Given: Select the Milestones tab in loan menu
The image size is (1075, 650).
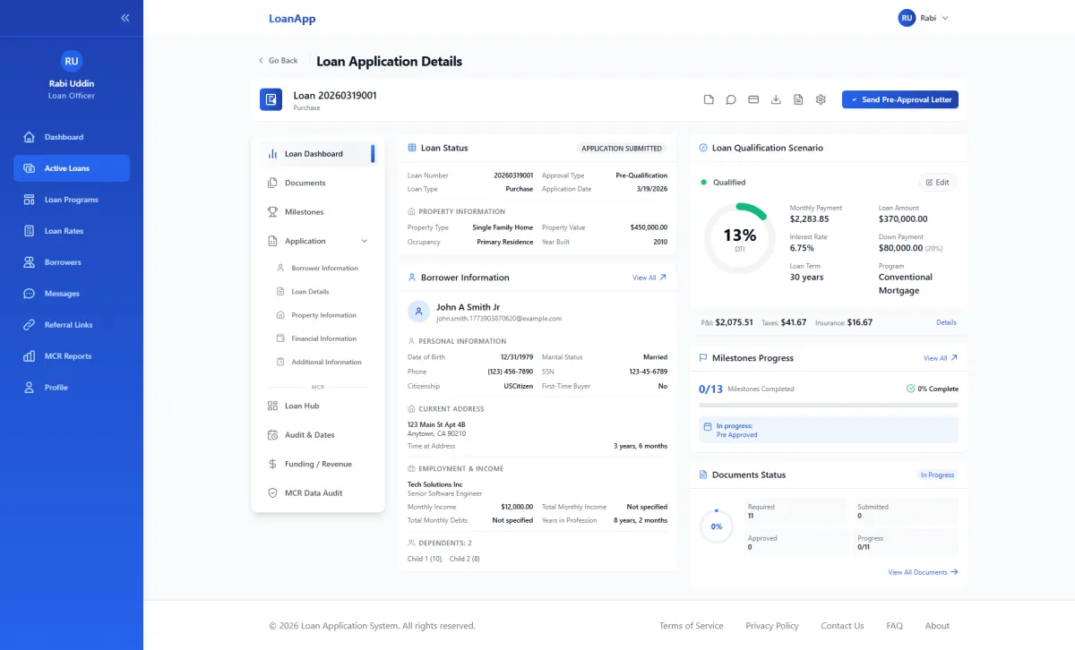Looking at the screenshot, I should [304, 212].
